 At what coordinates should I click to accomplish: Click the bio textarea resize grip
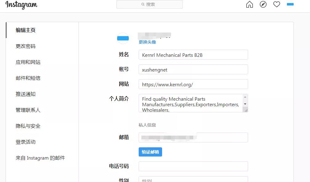tap(246, 110)
